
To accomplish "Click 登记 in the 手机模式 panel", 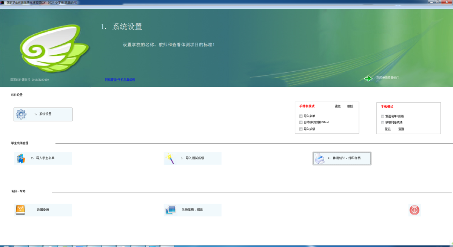I will 387,129.
